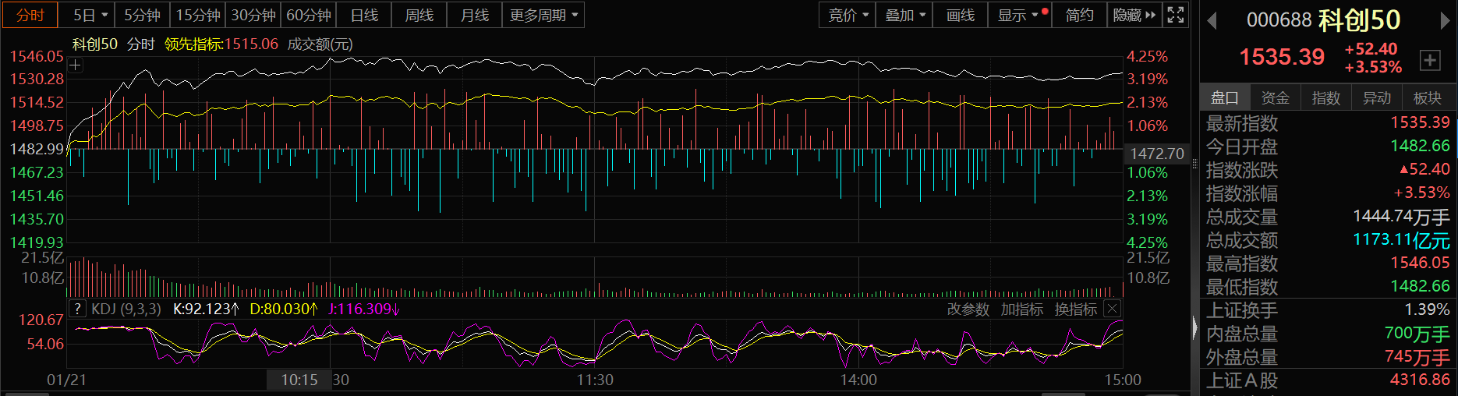Open the 竞价 auction dropdown
Screen dimensions: 1458x396
click(848, 15)
